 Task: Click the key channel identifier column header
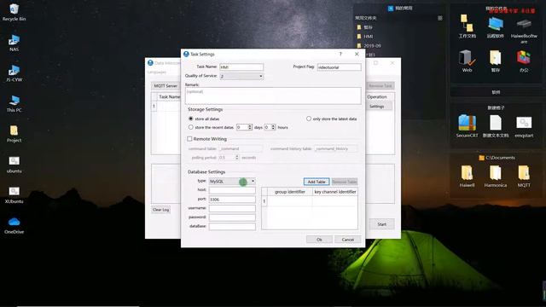[335, 192]
